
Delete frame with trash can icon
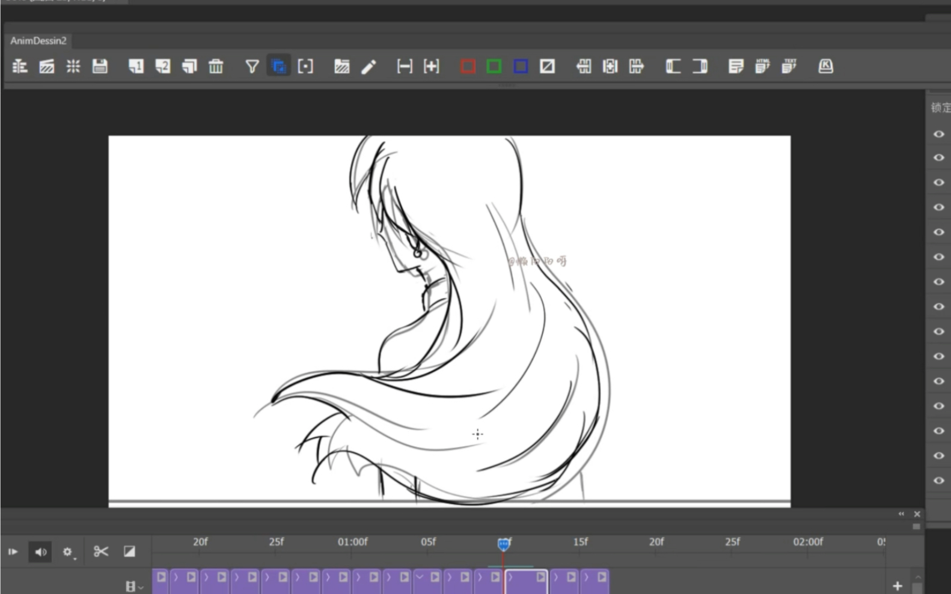(216, 66)
